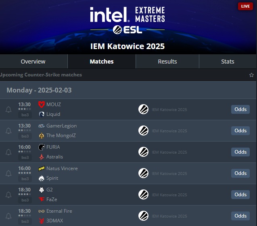Click the Spirit dragon logo

(42, 178)
